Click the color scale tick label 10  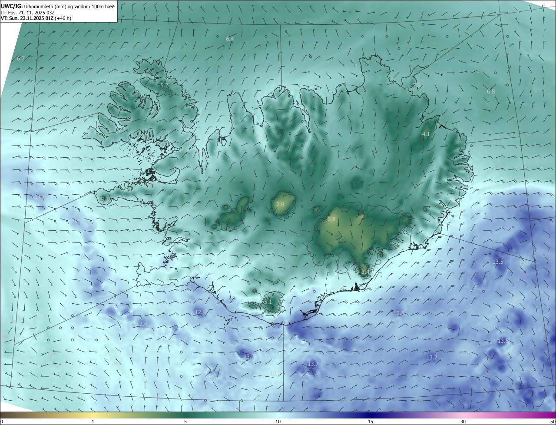click(278, 422)
